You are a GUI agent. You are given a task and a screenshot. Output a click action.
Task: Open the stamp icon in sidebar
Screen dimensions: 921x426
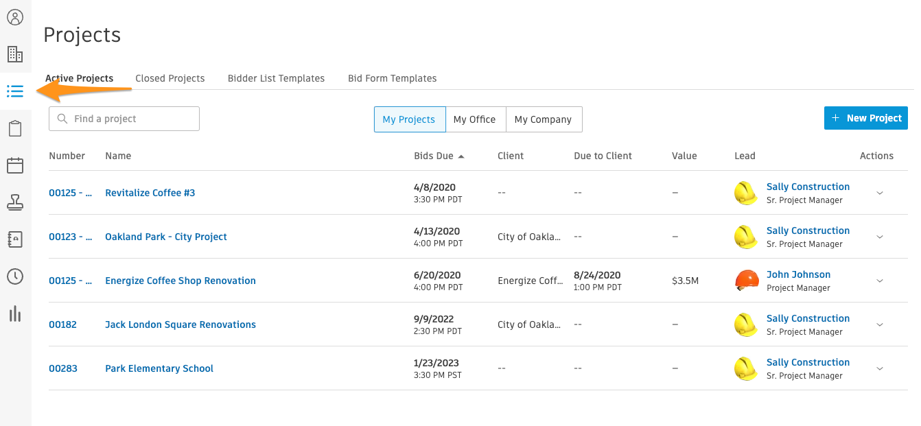[x=15, y=202]
